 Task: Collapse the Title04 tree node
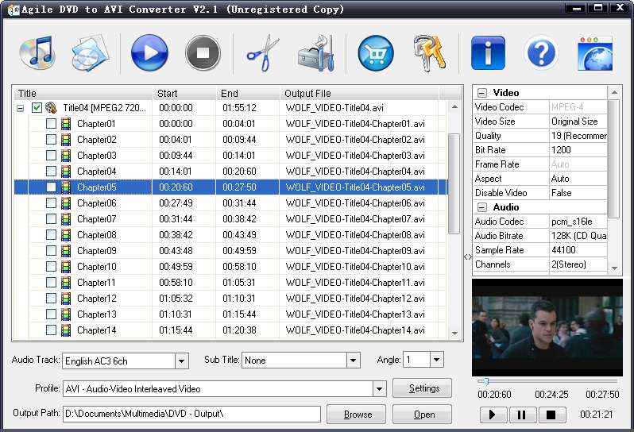20,108
